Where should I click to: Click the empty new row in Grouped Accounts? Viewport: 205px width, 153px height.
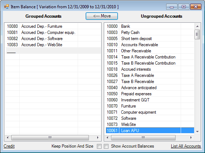(x=53, y=51)
